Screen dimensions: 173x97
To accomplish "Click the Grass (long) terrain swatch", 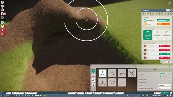I will (145, 50).
